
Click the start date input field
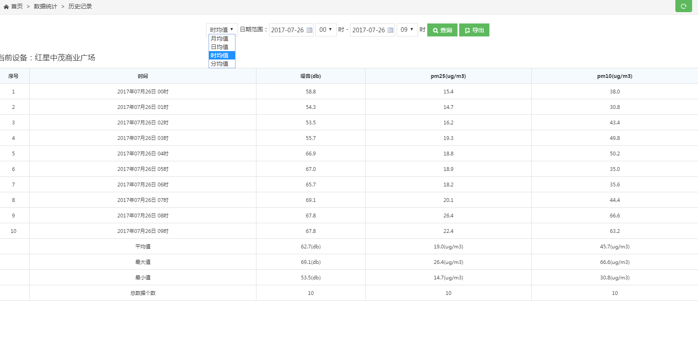click(287, 30)
